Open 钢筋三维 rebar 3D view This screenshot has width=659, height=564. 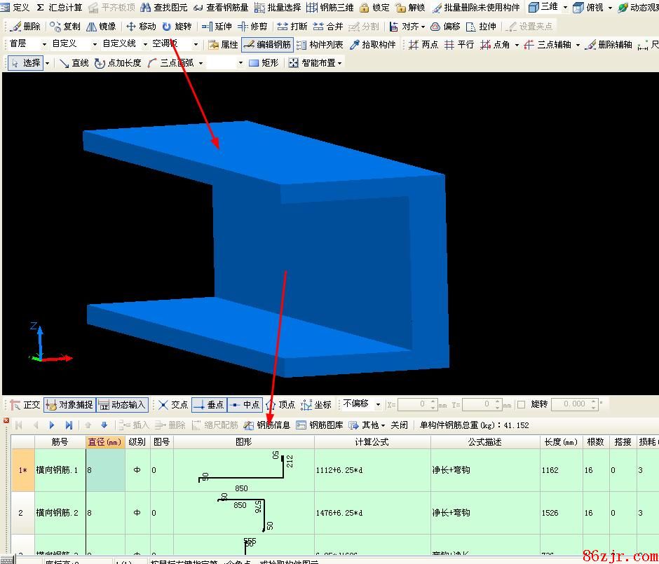tap(330, 8)
